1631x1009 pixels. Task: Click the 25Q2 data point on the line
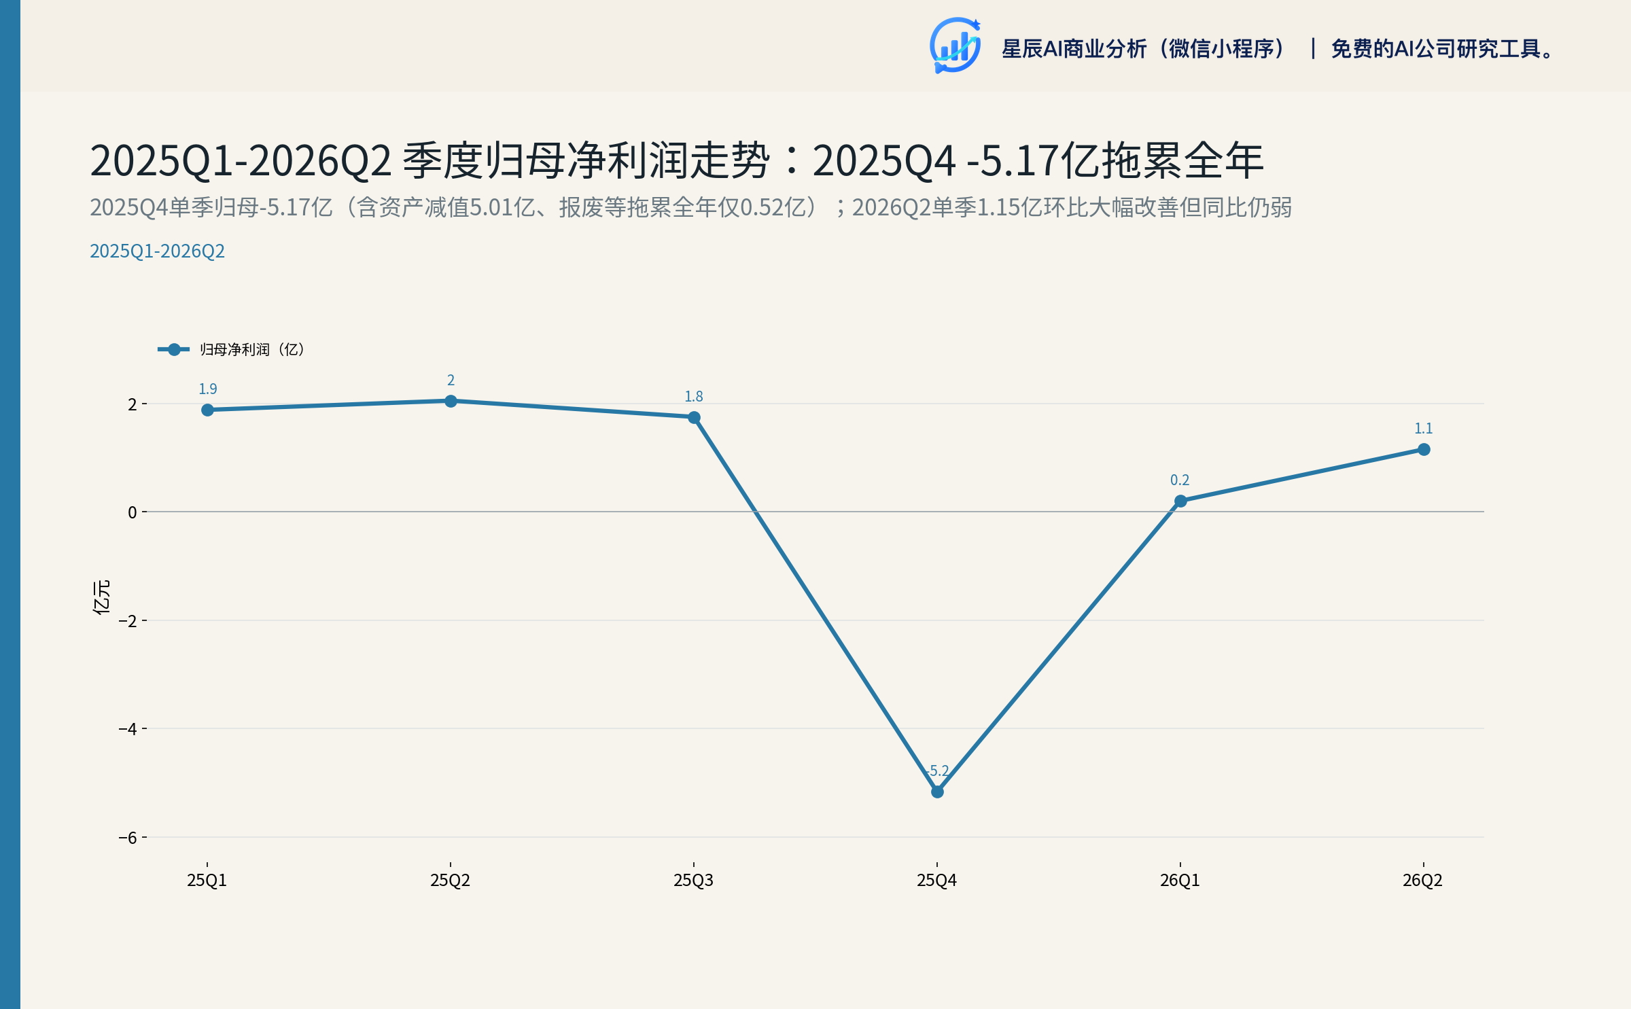click(451, 401)
